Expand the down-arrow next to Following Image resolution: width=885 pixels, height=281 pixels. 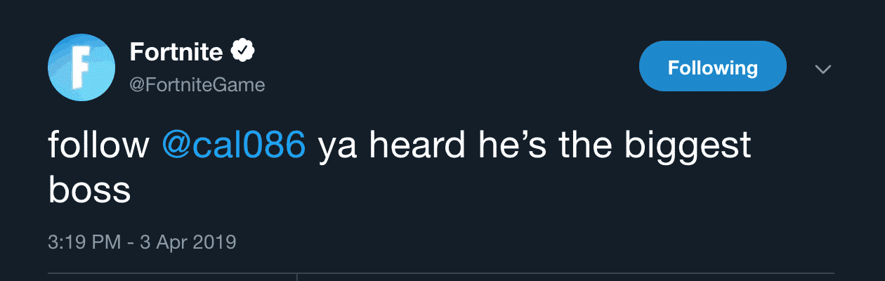822,69
